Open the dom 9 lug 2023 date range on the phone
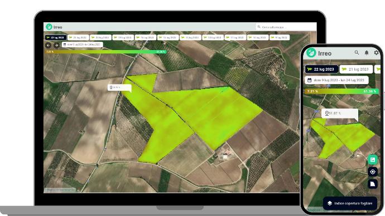This screenshot has width=385, height=216. click(336, 80)
